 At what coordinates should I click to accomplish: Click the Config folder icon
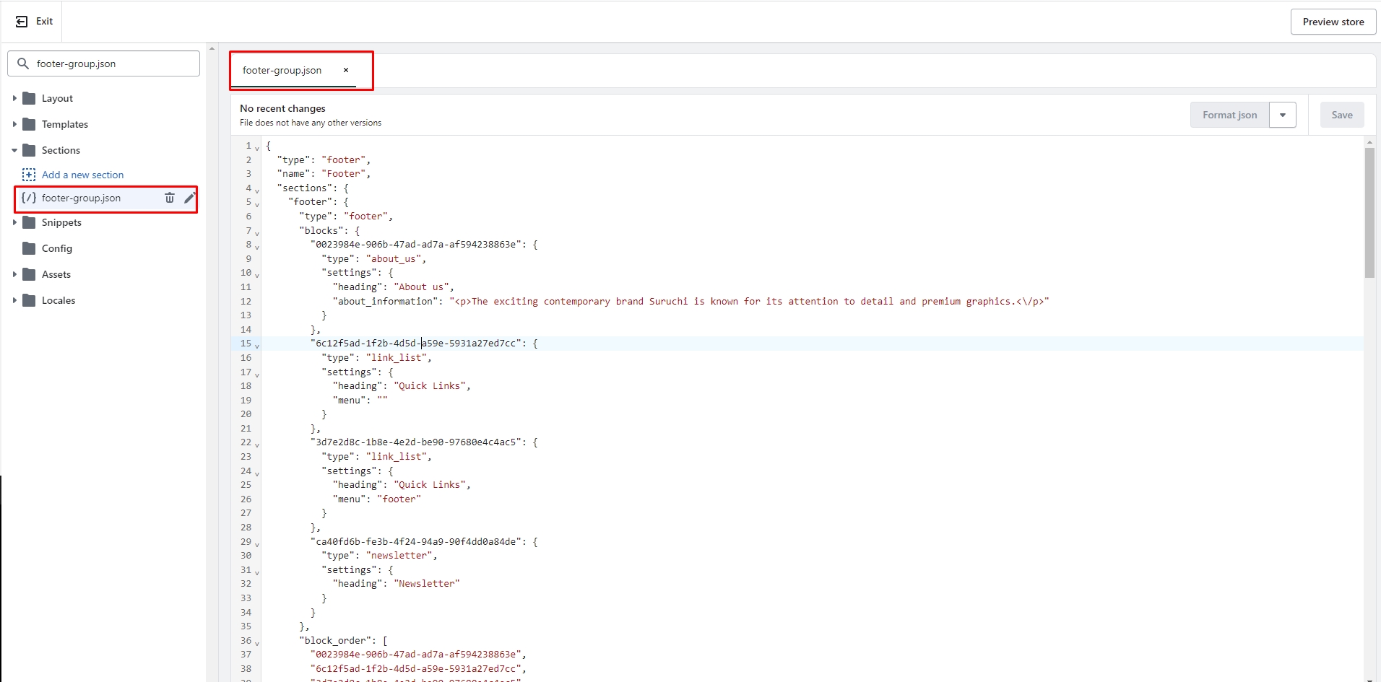tap(29, 248)
